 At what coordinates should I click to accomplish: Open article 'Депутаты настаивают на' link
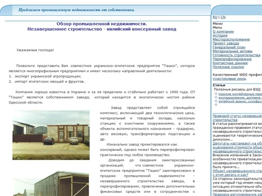[237, 147]
